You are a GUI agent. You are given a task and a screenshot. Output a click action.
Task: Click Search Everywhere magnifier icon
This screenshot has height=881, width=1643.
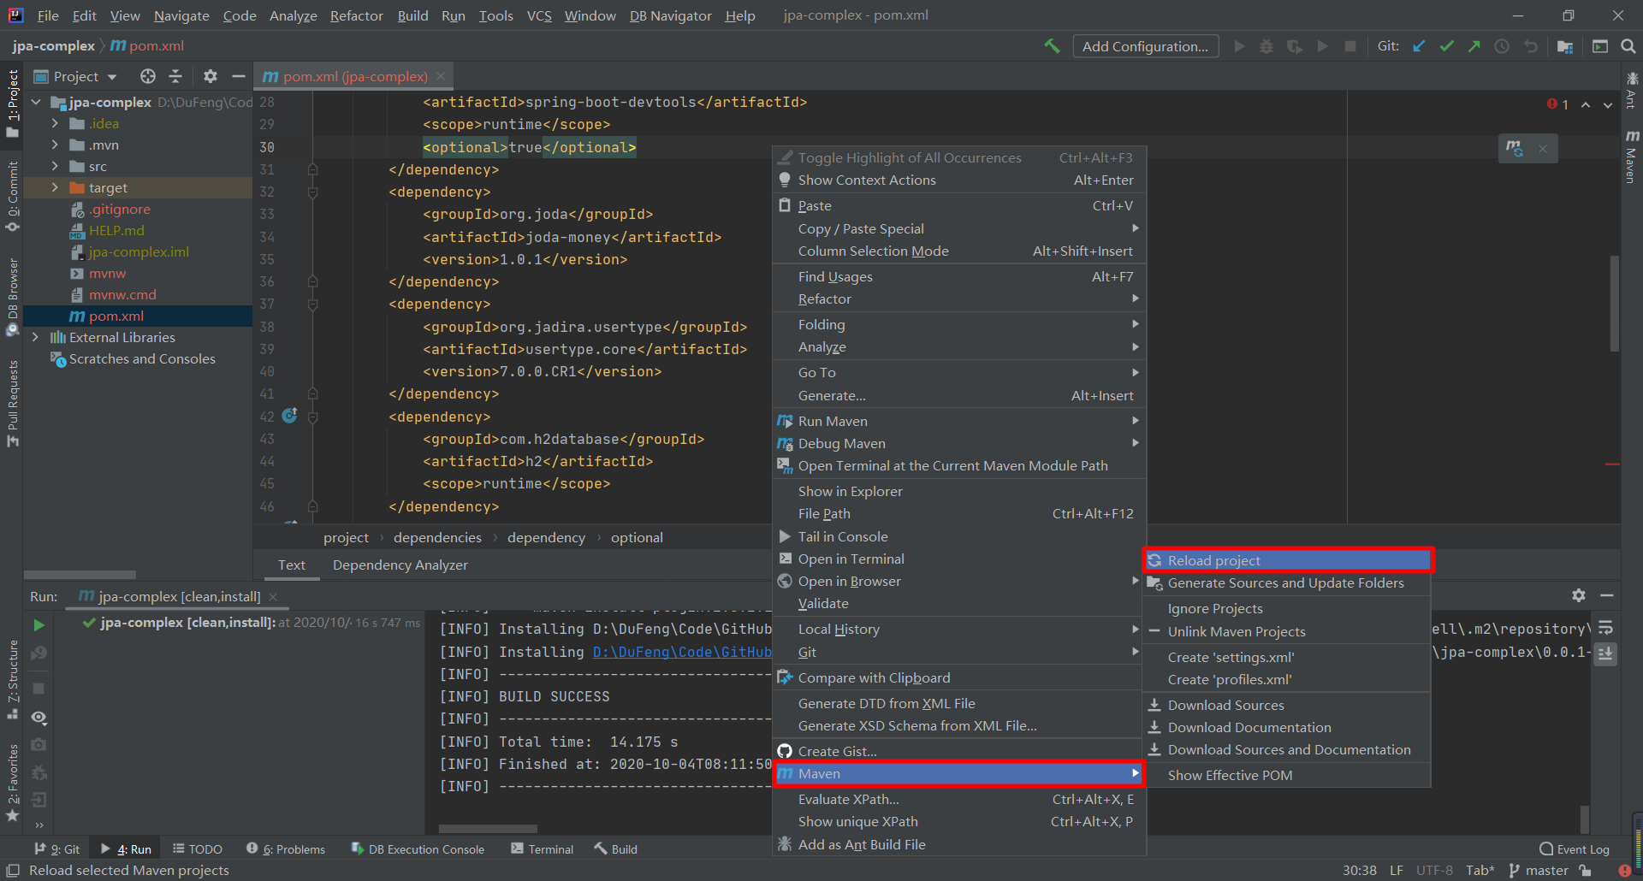click(1628, 46)
